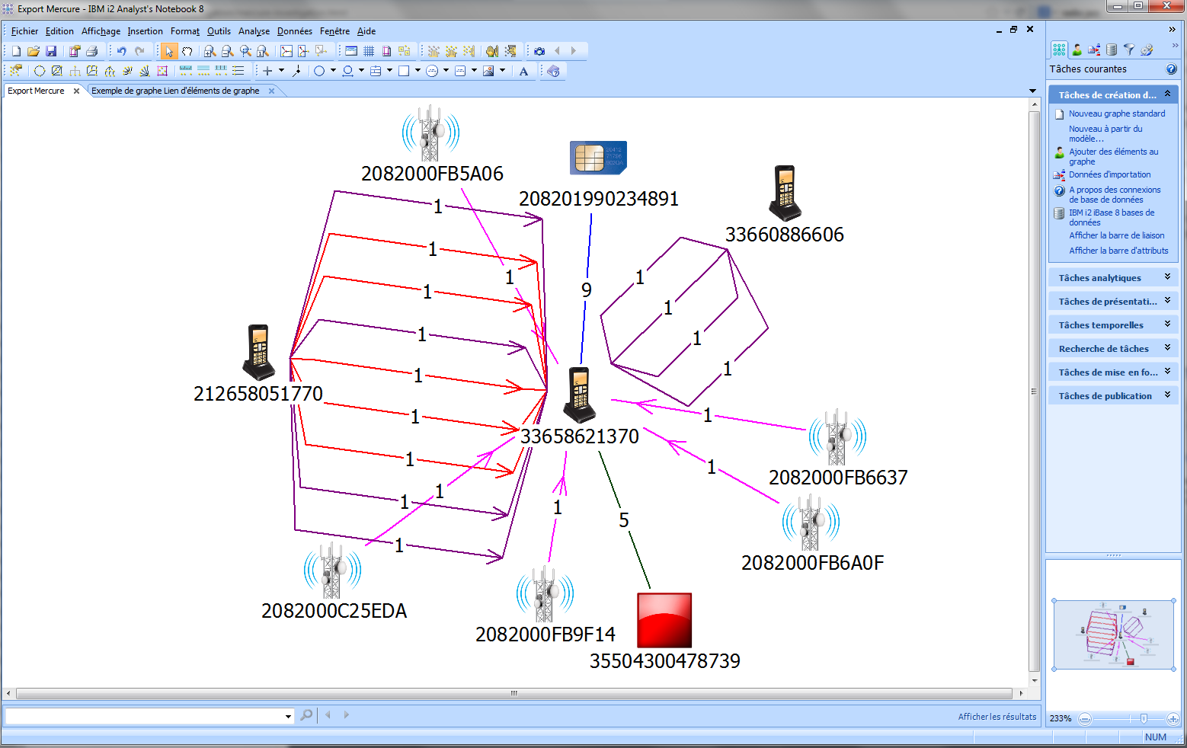Image resolution: width=1187 pixels, height=748 pixels.
Task: Open the Analyse menu
Action: [254, 31]
